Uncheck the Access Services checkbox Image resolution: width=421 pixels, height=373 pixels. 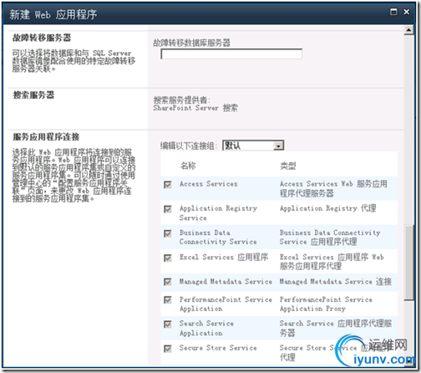click(x=168, y=185)
